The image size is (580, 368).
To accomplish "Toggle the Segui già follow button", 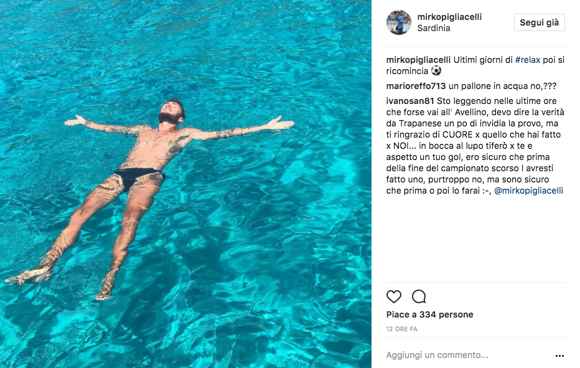I will pyautogui.click(x=539, y=22).
